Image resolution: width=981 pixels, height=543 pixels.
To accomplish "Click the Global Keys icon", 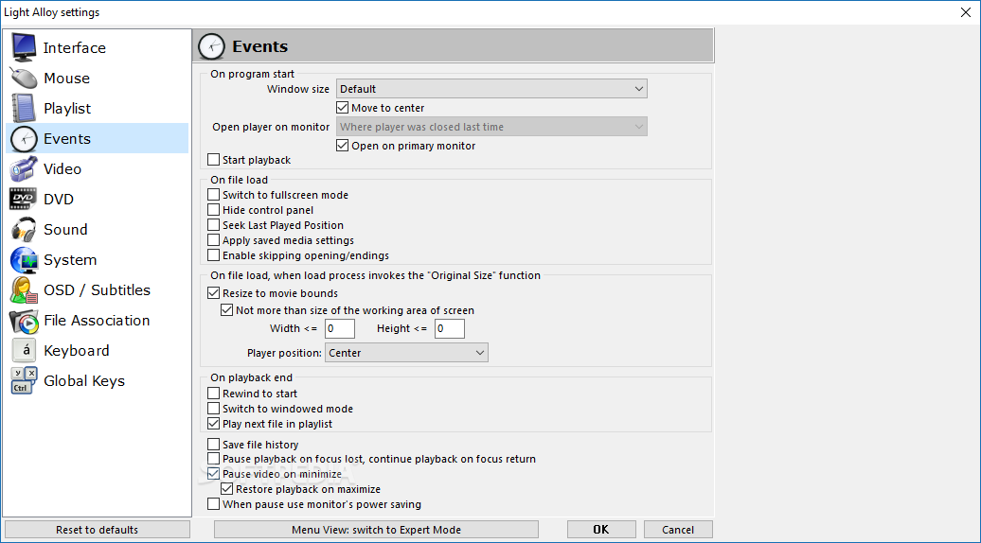I will tap(24, 380).
